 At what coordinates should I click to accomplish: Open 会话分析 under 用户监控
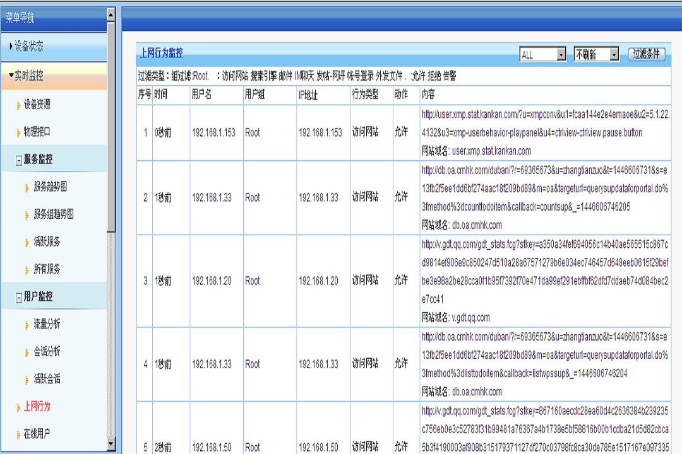tap(47, 351)
